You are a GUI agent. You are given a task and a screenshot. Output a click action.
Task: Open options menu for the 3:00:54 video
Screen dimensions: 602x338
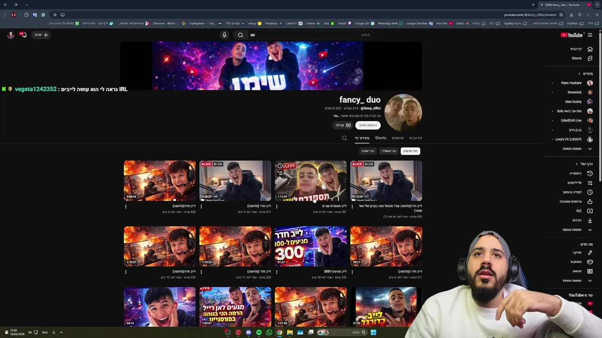tap(126, 206)
